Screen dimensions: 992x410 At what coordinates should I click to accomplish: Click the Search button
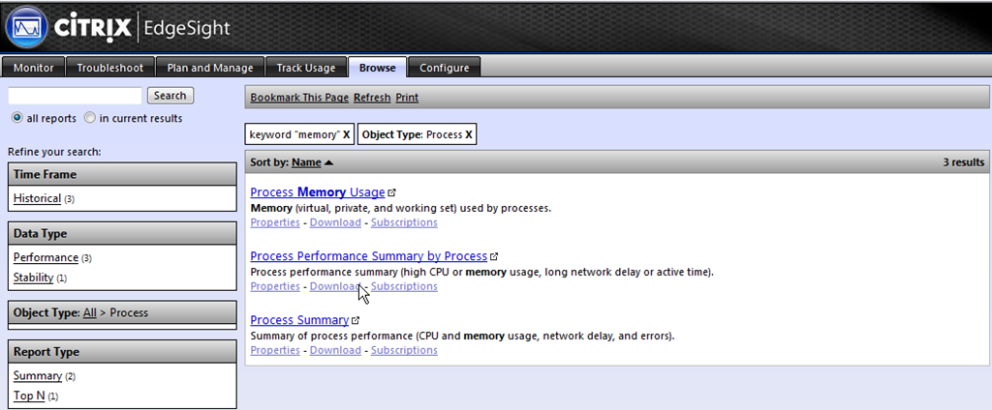click(x=170, y=96)
